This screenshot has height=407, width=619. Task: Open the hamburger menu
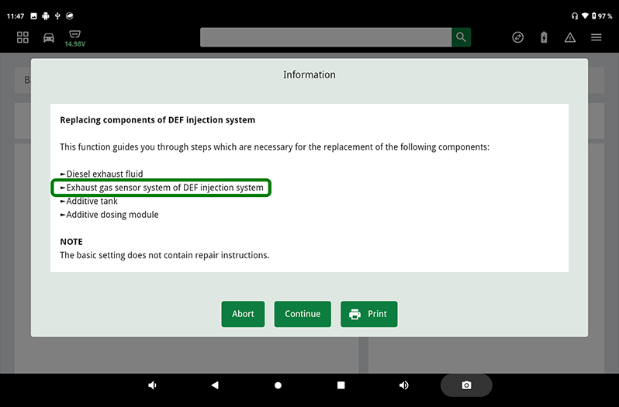(597, 37)
